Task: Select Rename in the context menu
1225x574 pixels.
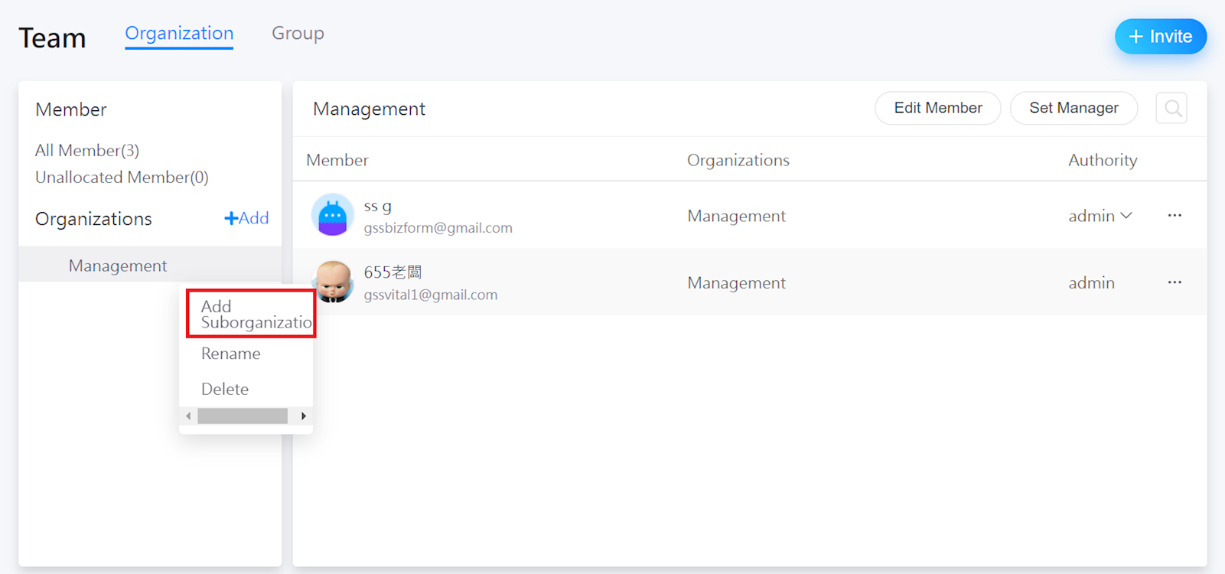Action: 231,354
